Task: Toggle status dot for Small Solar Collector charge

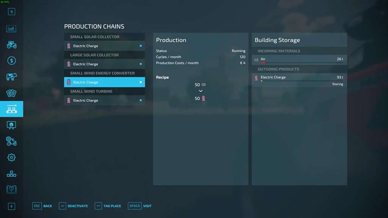Action: (x=141, y=46)
